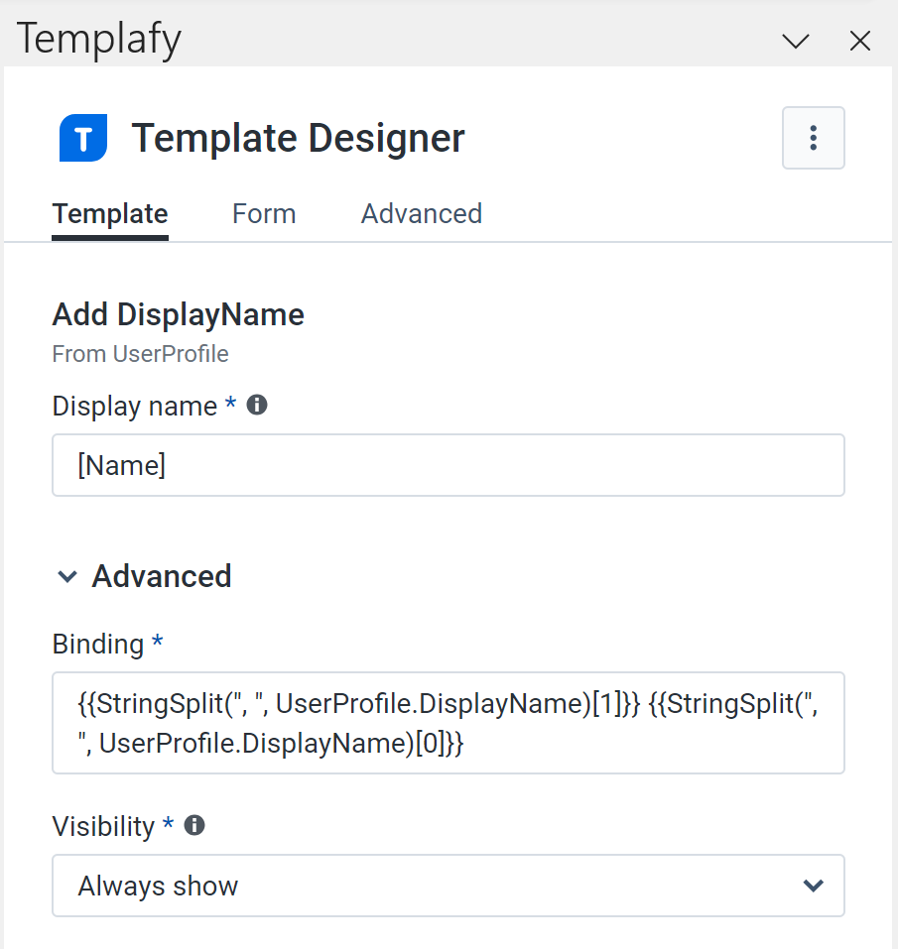Click the Binding field label
Image resolution: width=898 pixels, height=949 pixels.
pyautogui.click(x=98, y=645)
